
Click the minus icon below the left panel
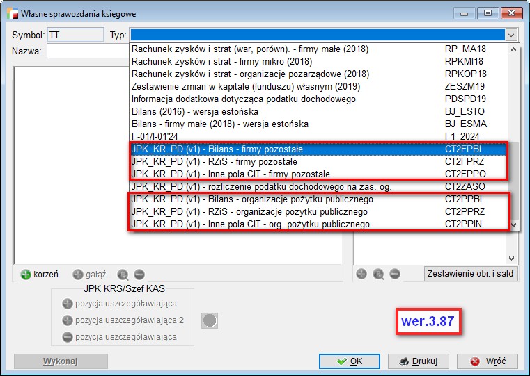click(x=139, y=275)
